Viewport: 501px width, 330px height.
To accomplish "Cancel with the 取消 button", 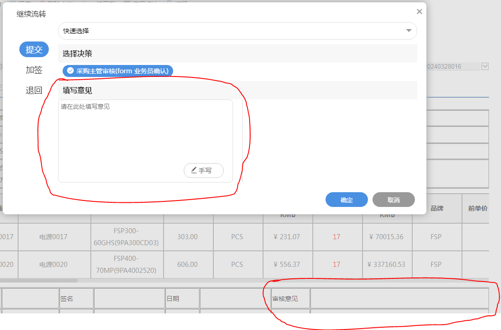I will click(393, 200).
